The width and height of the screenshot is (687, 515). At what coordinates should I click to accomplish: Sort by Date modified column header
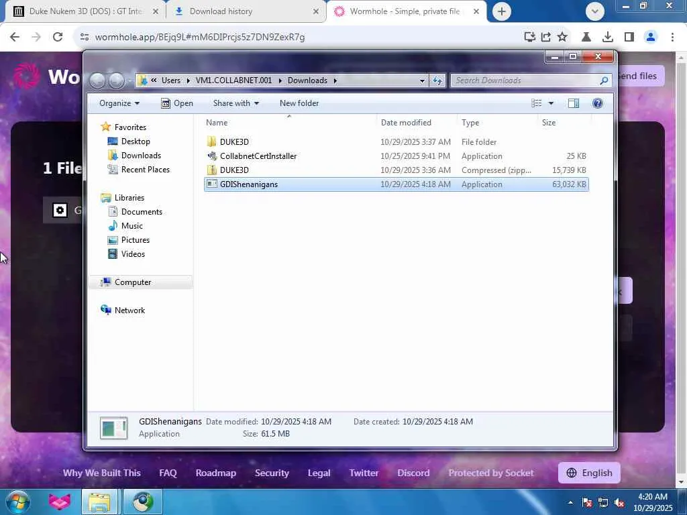[x=416, y=123]
